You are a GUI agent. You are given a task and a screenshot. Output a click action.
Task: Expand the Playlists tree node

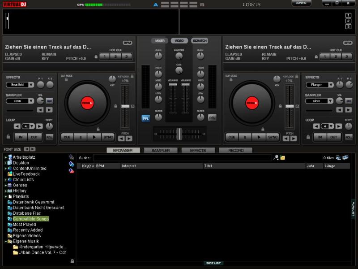click(x=5, y=196)
